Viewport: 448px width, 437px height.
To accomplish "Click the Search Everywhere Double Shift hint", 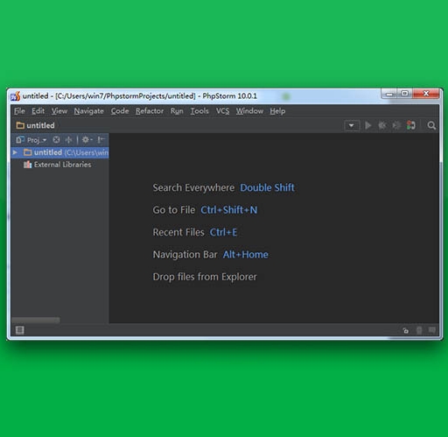I will (224, 187).
